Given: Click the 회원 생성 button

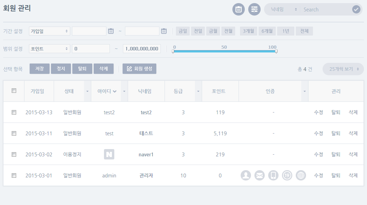Looking at the screenshot, I should click(x=139, y=69).
